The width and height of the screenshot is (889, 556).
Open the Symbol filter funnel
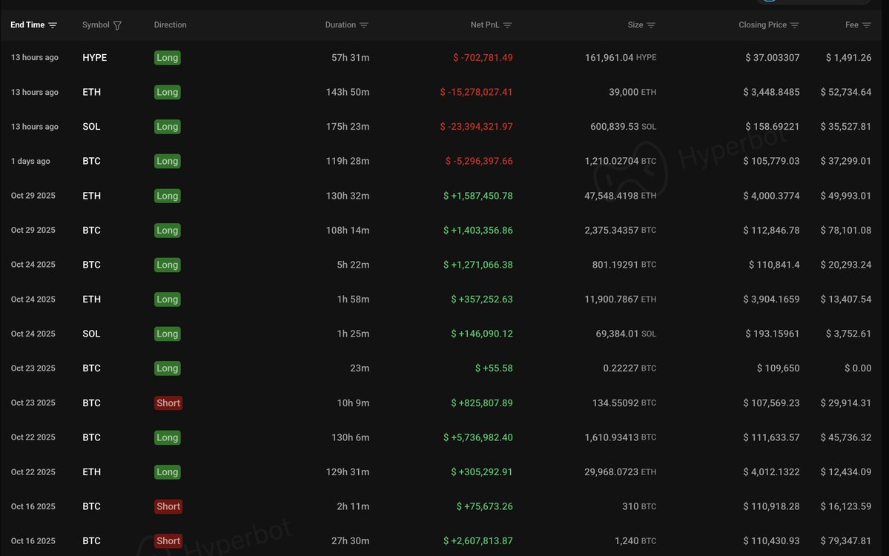click(x=117, y=25)
